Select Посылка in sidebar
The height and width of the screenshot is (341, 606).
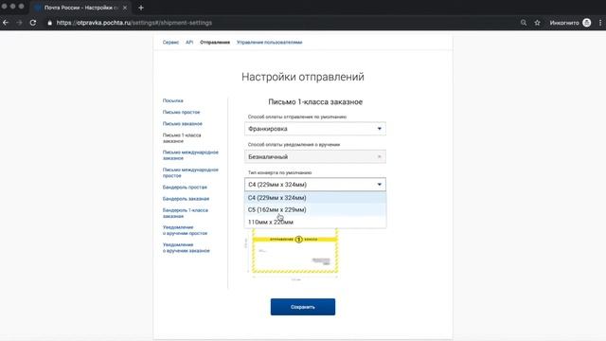172,100
